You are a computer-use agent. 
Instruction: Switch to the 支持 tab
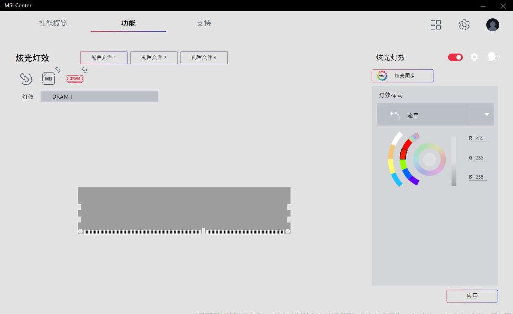click(203, 23)
